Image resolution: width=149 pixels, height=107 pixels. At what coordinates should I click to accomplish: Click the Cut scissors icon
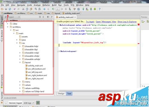(23, 9)
